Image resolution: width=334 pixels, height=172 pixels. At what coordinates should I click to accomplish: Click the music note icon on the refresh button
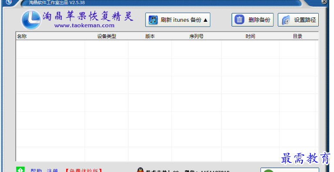[x=153, y=20]
